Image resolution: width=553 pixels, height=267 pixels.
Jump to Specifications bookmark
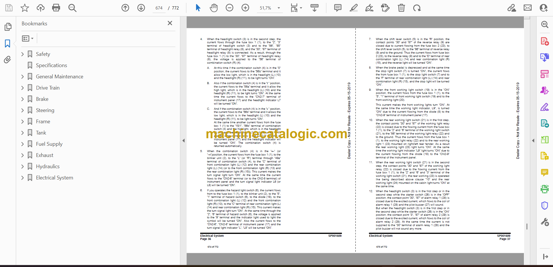[51, 65]
